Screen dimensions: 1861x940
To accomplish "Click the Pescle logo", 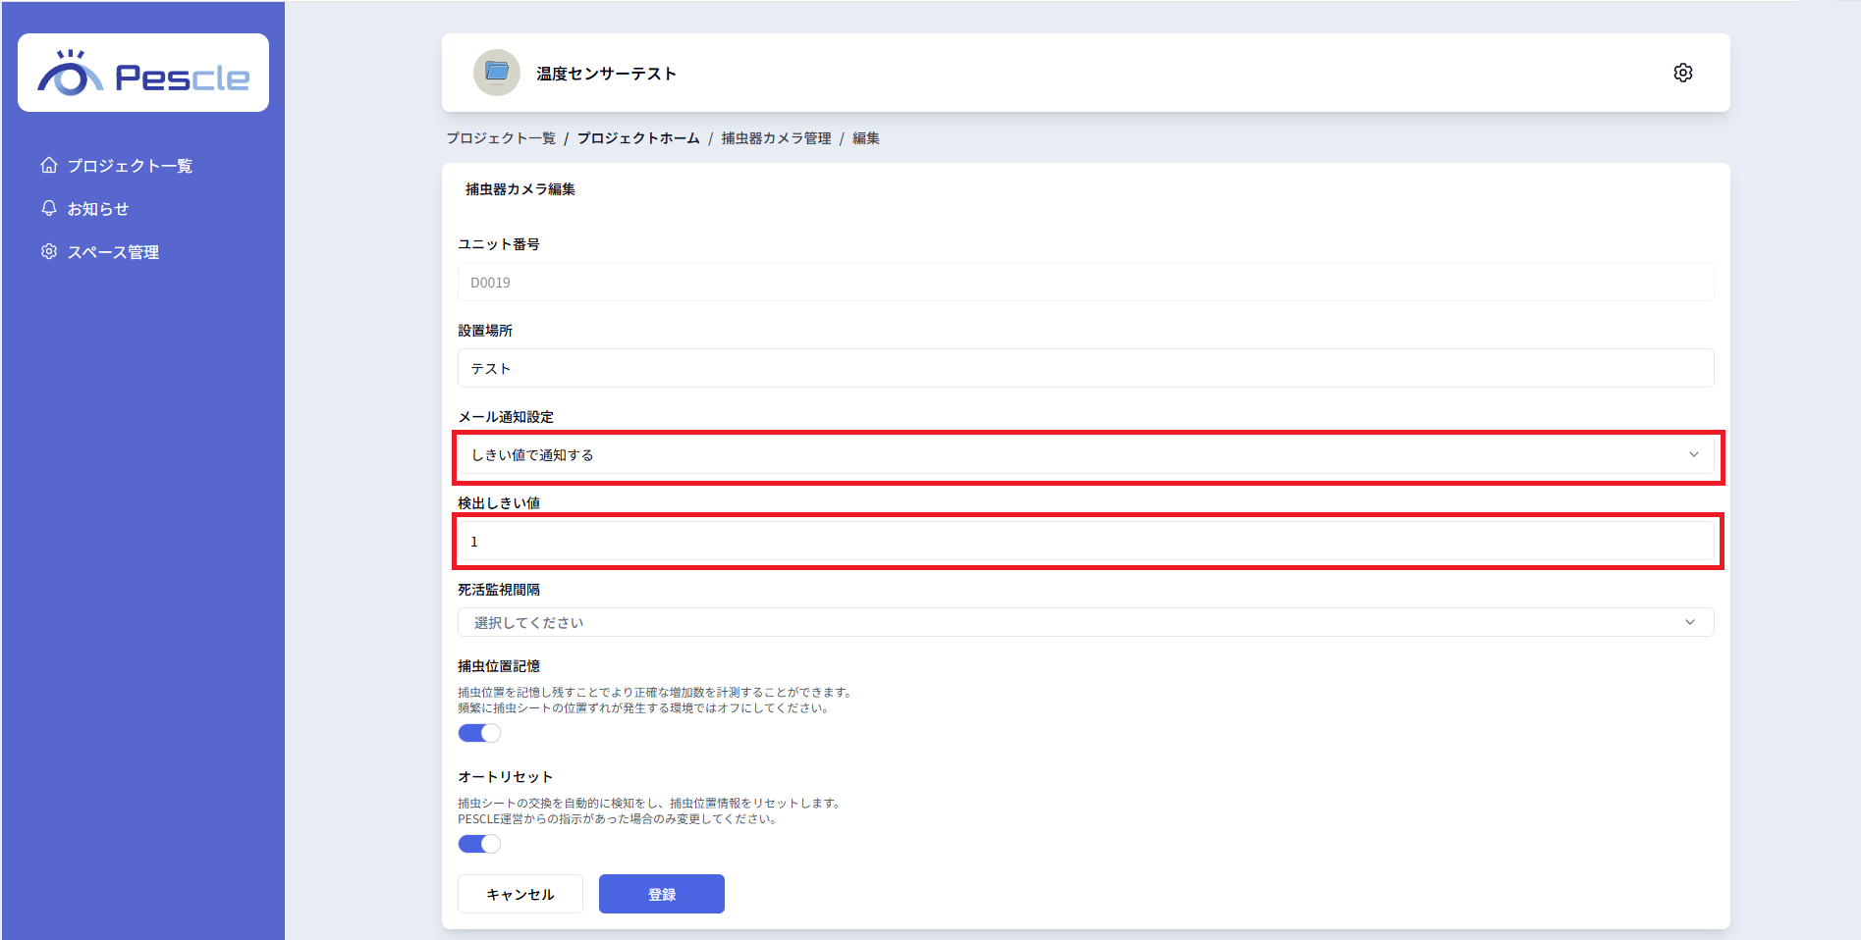I will [x=143, y=74].
